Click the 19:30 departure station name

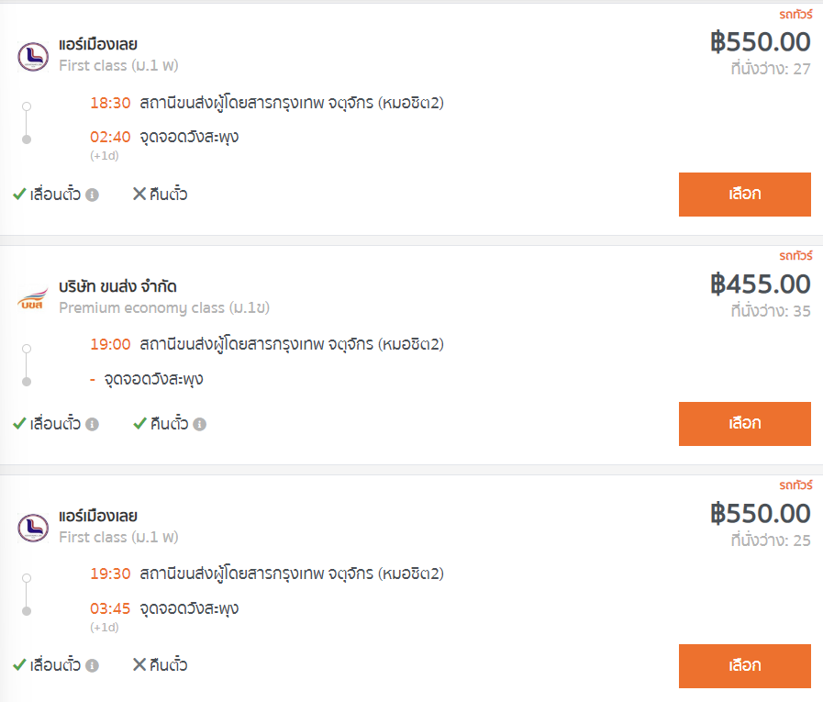292,574
